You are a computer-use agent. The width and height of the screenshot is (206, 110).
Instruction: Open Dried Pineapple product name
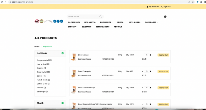coord(84,71)
